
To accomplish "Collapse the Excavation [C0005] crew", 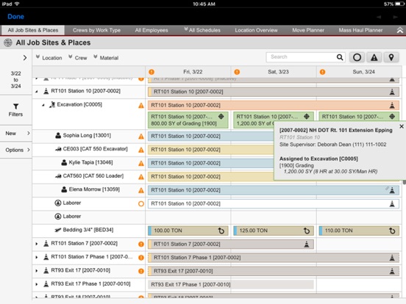I will [x=43, y=105].
